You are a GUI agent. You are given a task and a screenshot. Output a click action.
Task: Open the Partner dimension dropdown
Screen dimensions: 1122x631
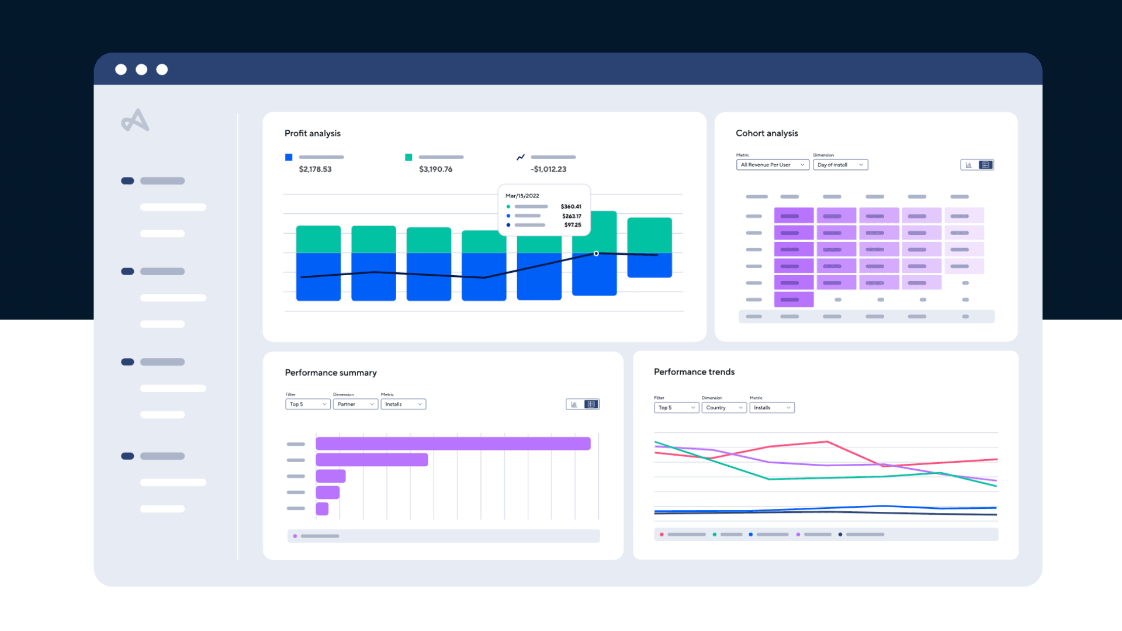(x=355, y=404)
